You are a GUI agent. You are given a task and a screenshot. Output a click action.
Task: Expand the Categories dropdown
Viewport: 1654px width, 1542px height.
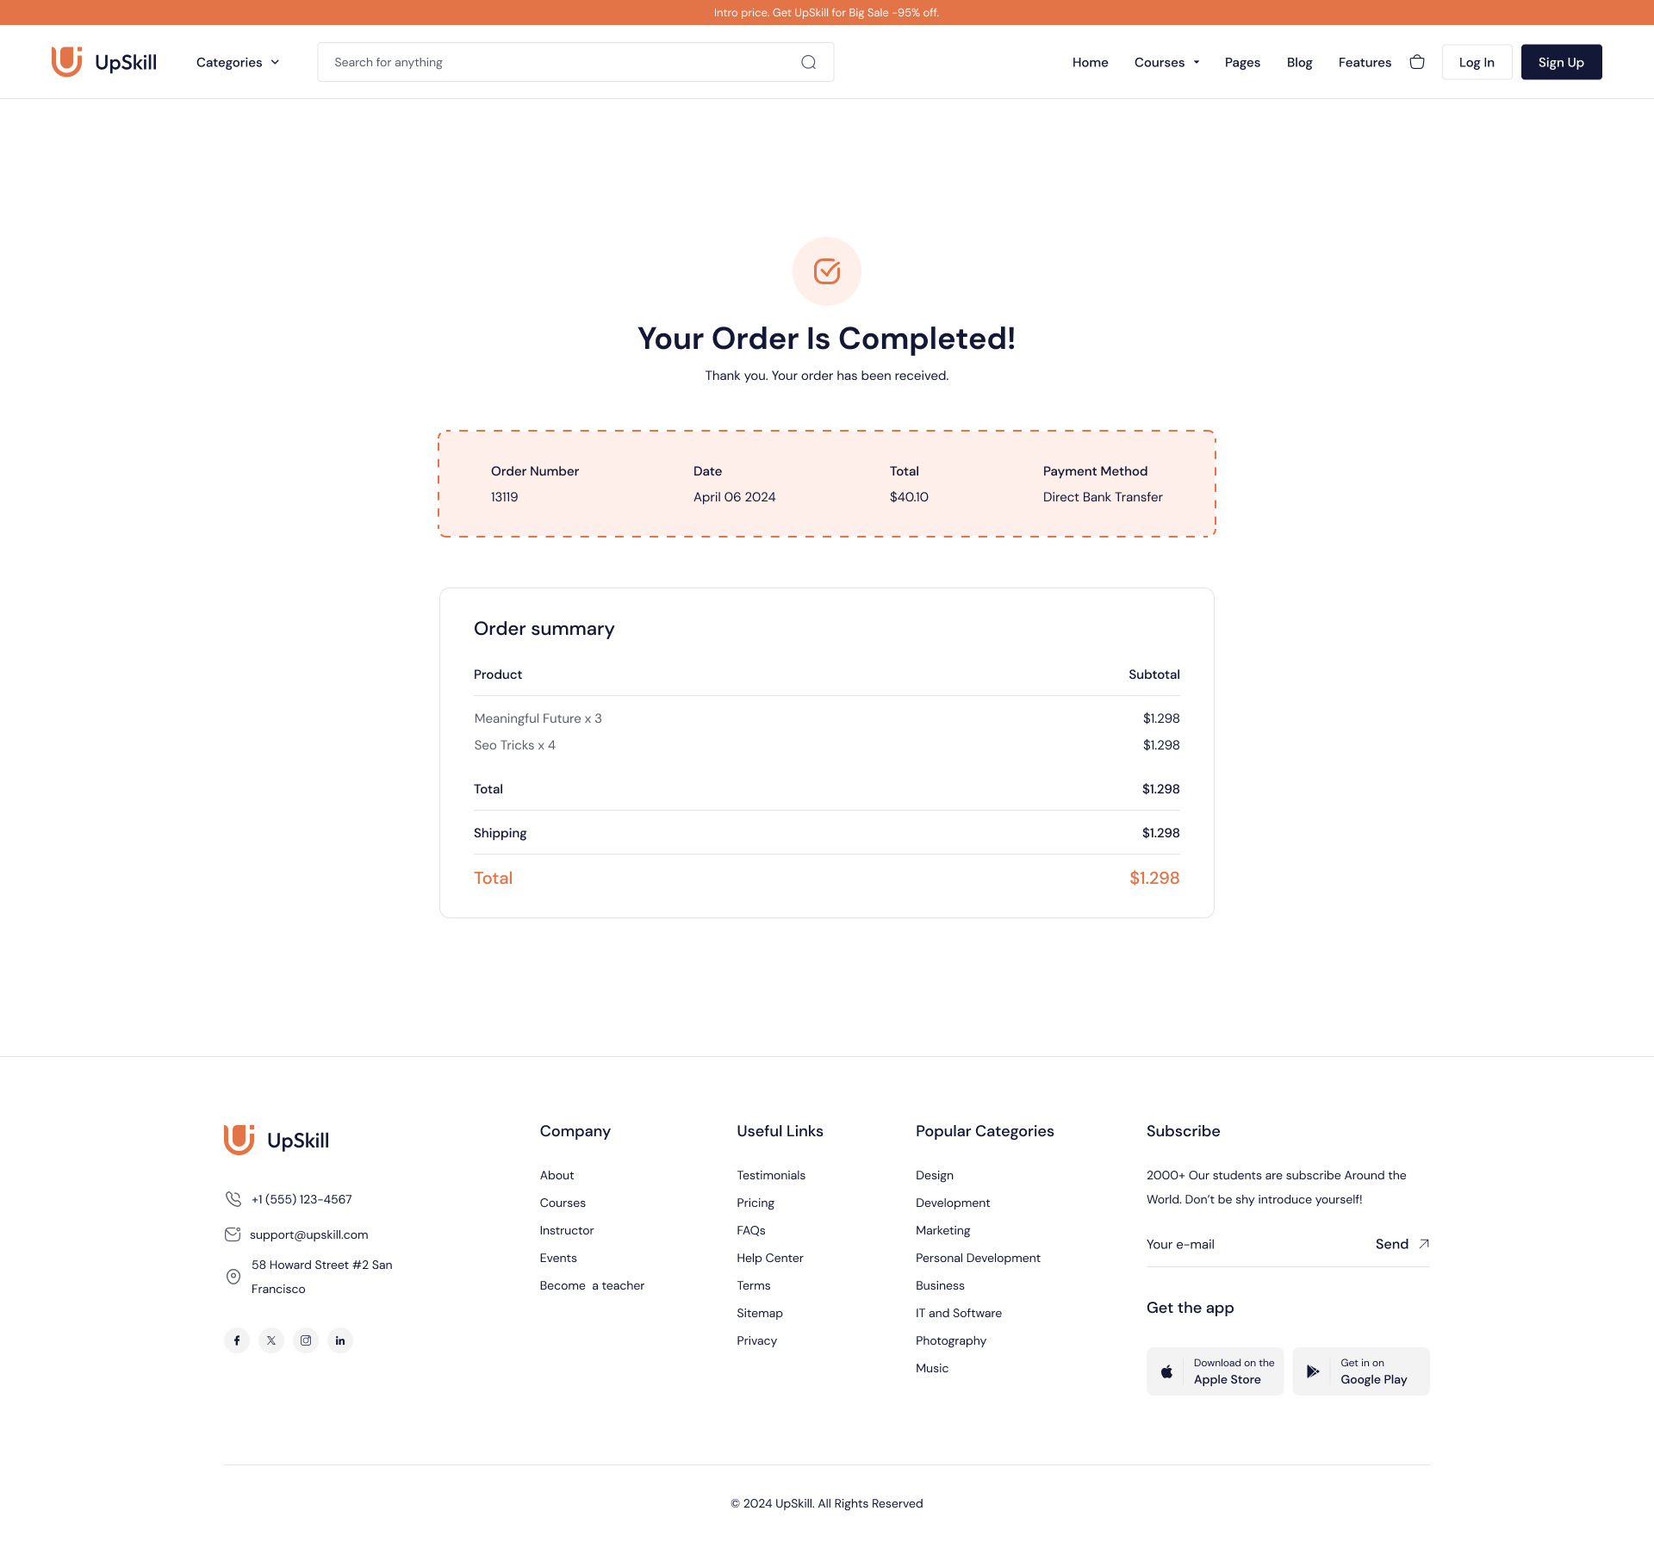coord(237,61)
